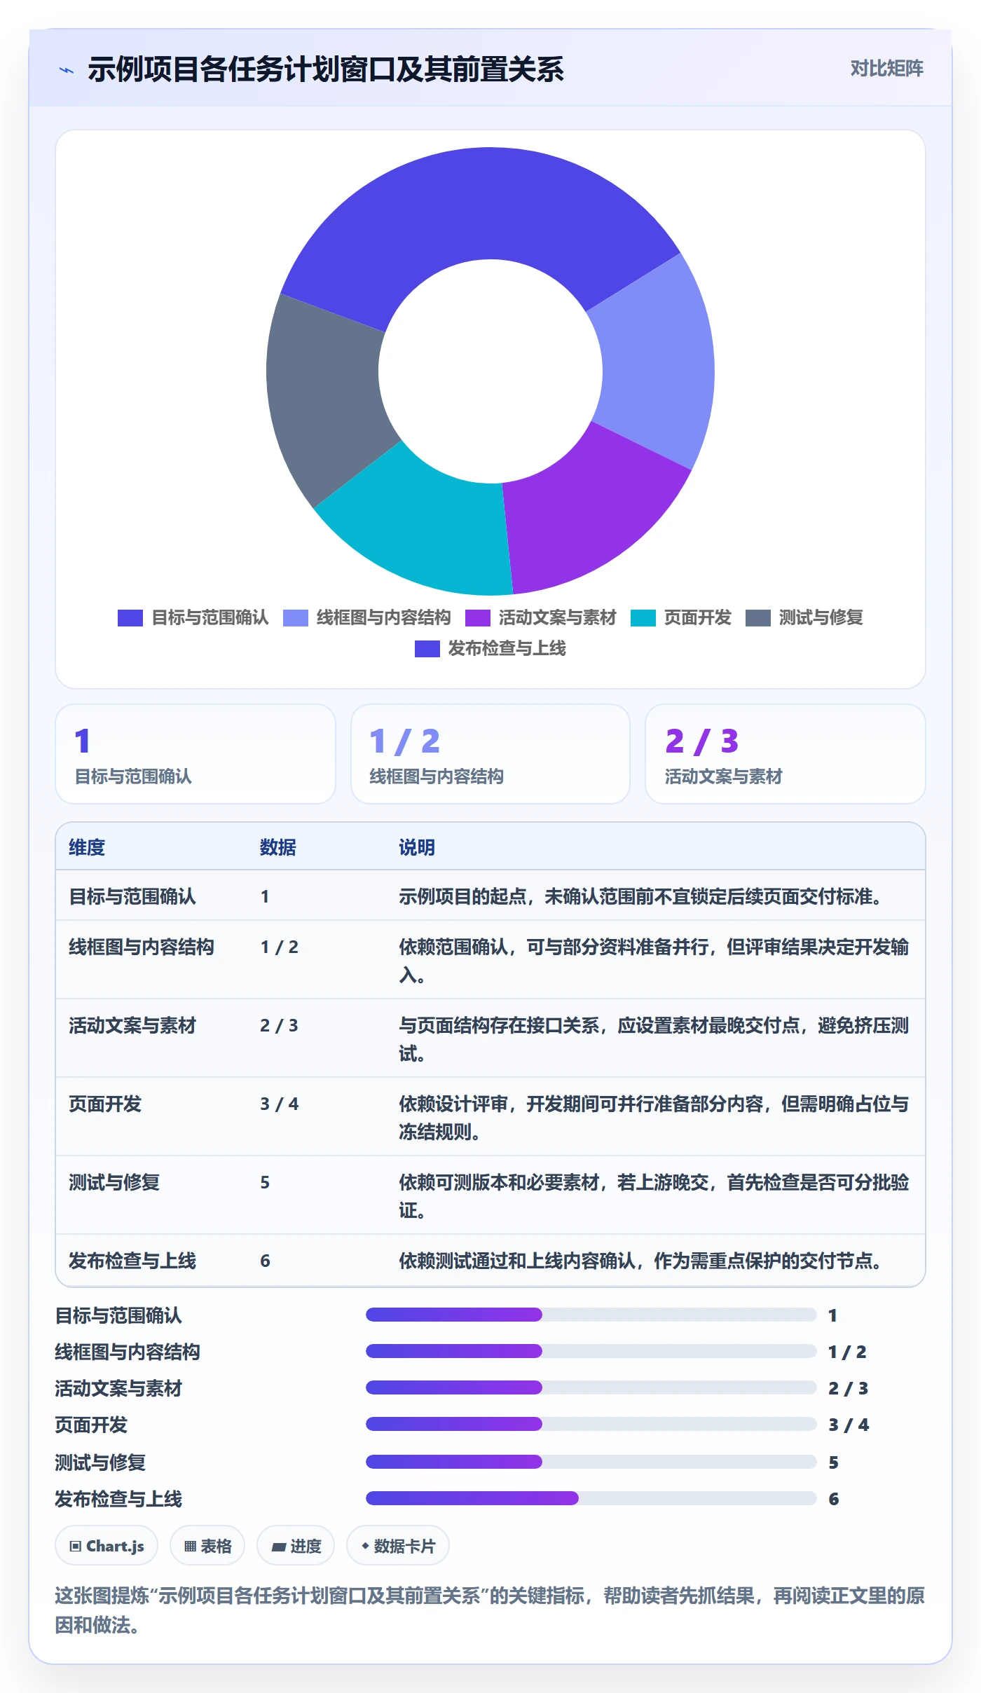Screen dimensions: 981x1693
Task: Click the 测试与修复 progress bar
Action: [591, 1462]
